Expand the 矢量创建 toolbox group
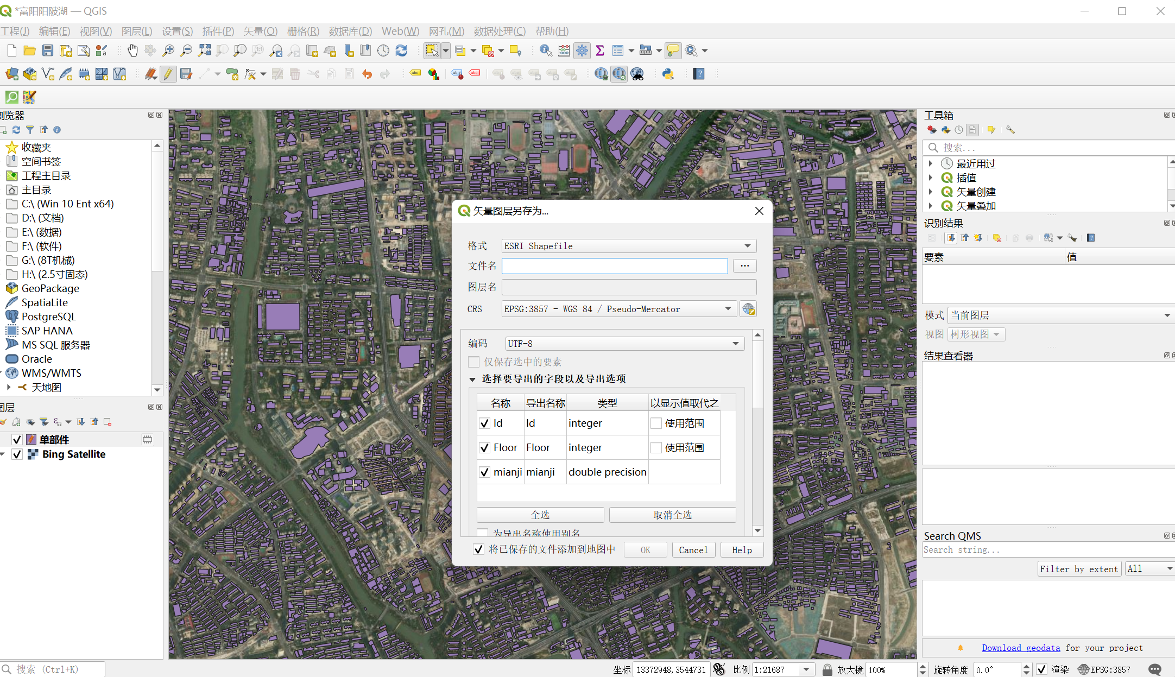This screenshot has height=677, width=1175. (x=931, y=192)
